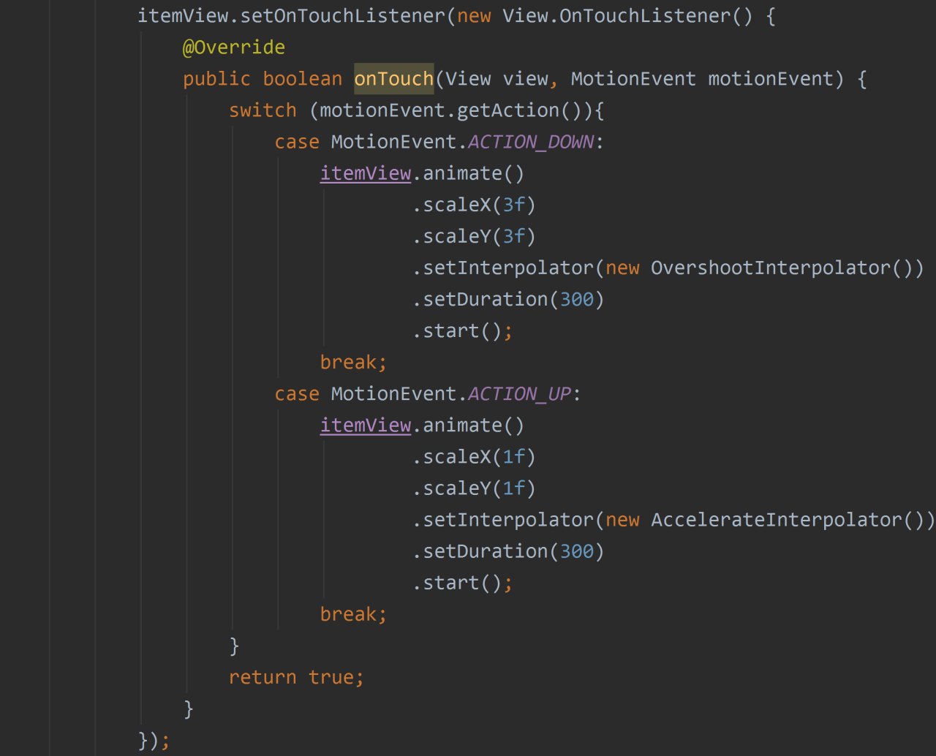936x756 pixels.
Task: Select the @Override annotation
Action: point(234,48)
